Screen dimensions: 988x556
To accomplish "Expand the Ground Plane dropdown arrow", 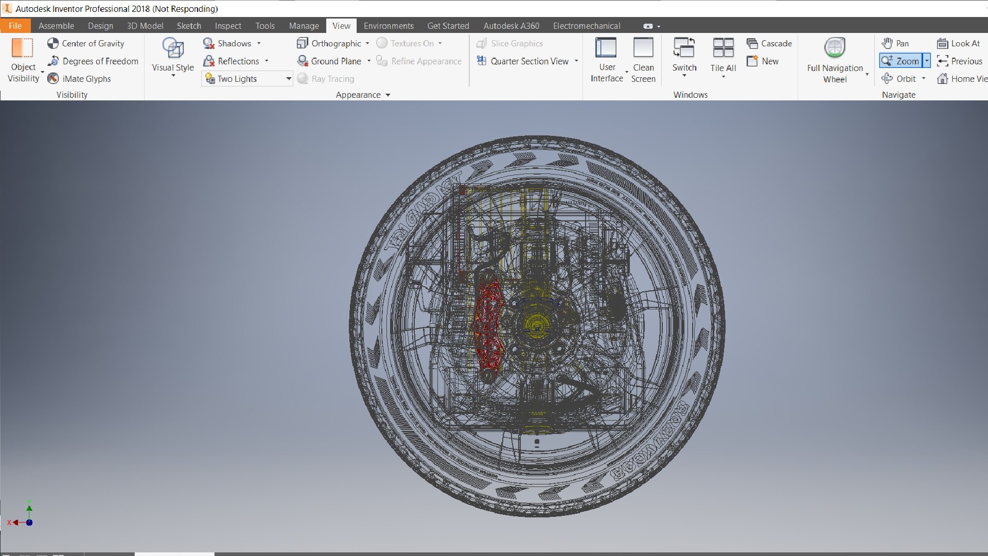I will 369,61.
